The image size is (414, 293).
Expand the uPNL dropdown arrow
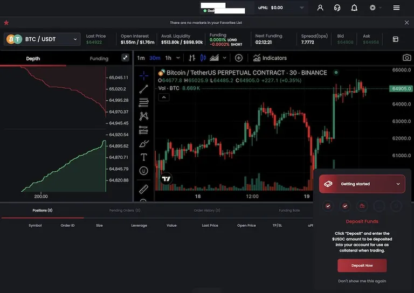coord(302,8)
